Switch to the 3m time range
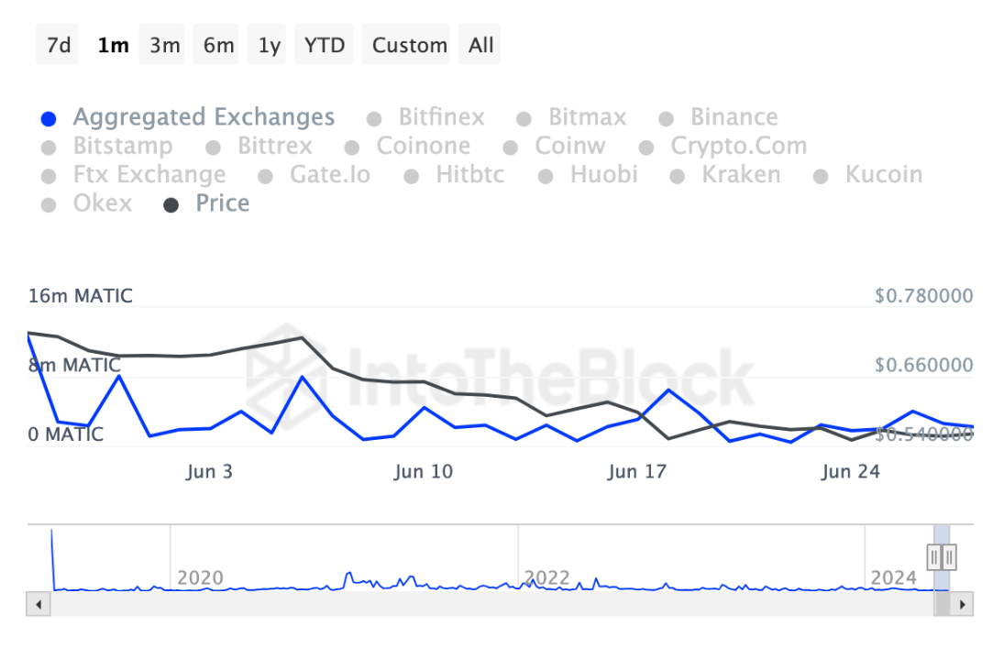This screenshot has height=659, width=1004. click(x=165, y=45)
